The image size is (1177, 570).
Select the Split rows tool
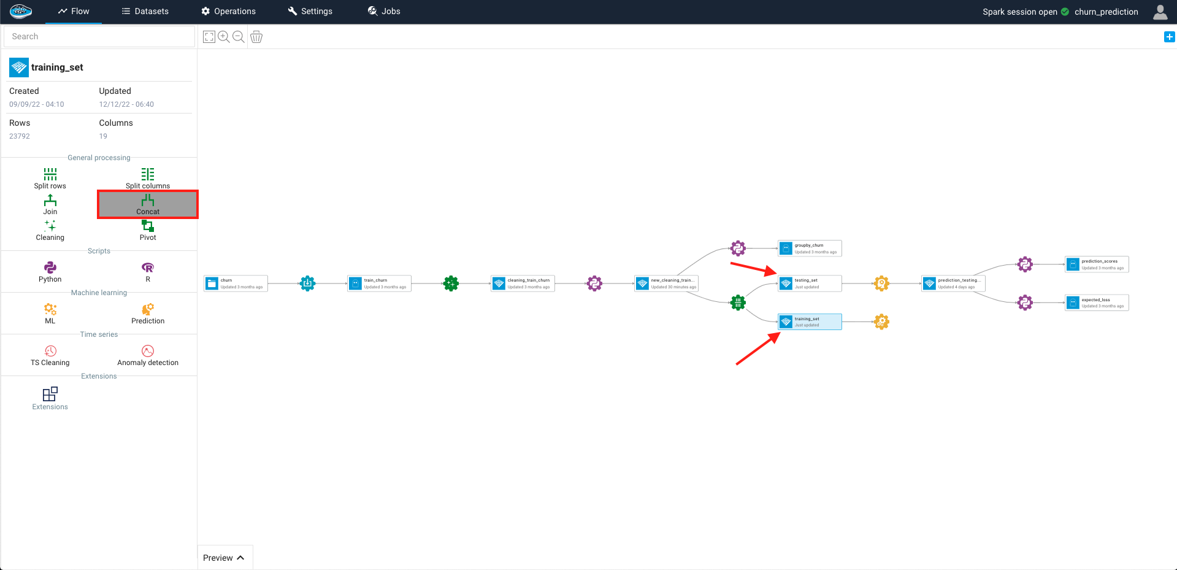pos(50,178)
